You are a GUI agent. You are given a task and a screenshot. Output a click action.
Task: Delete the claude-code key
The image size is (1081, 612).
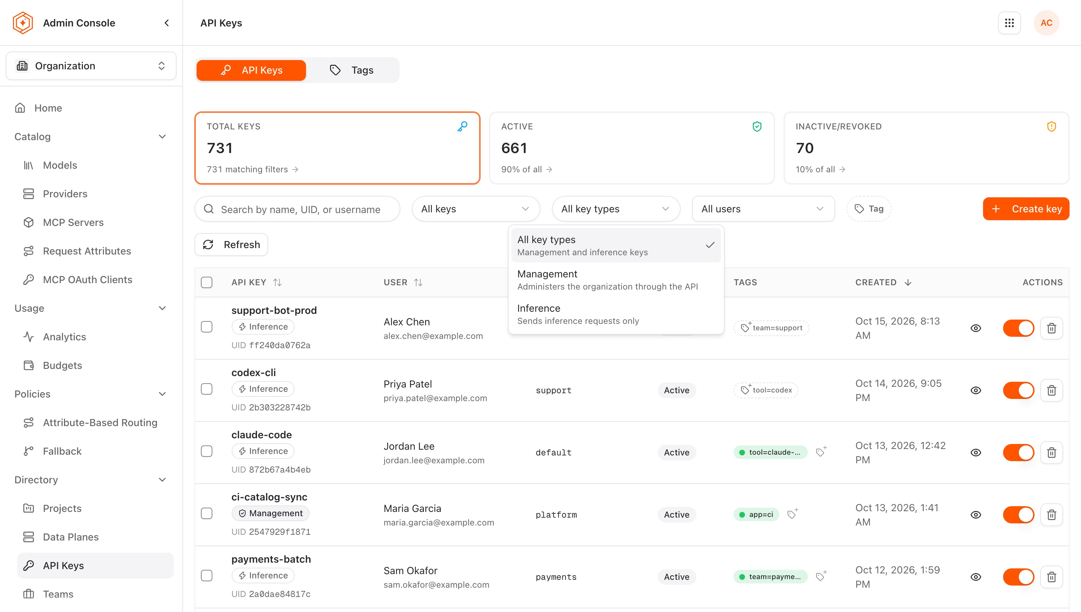[1051, 452]
